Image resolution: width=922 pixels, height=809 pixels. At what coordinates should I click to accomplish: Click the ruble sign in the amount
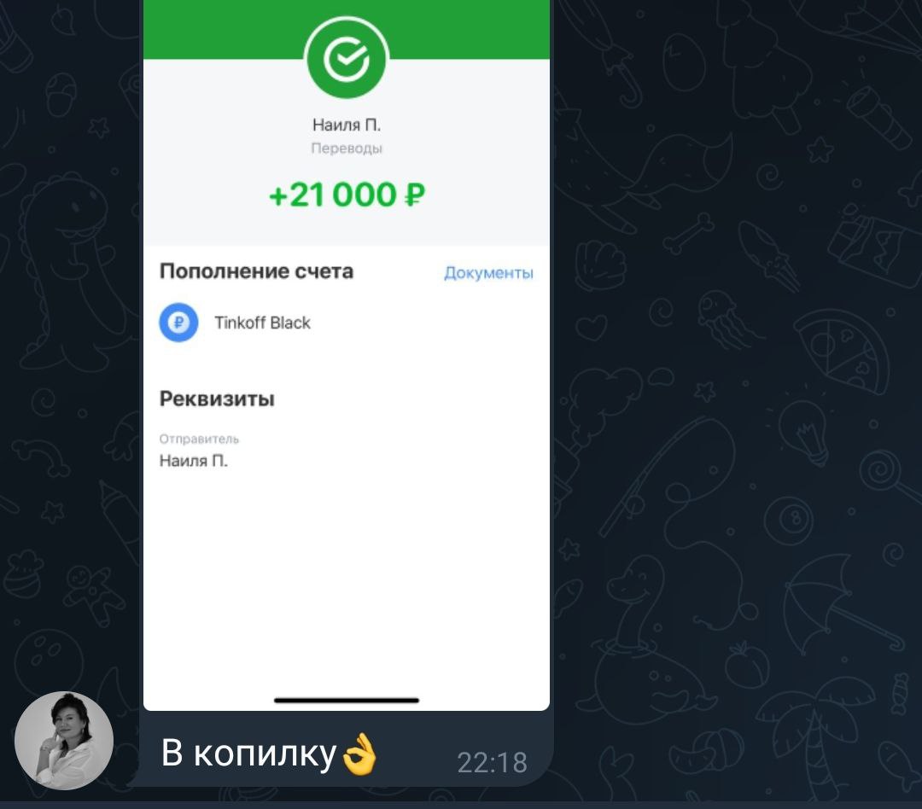415,195
